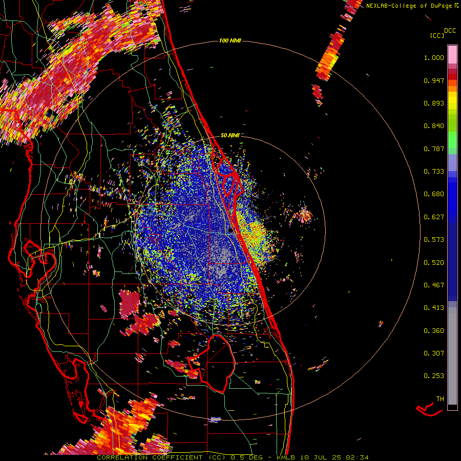
Task: Click the CORRELATION COEFFICIENT caption title
Action: 150,457
